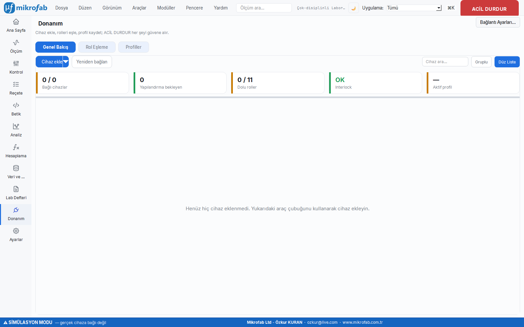Image resolution: width=524 pixels, height=327 pixels.
Task: Switch to the Genel Bakış tab
Action: tap(55, 47)
